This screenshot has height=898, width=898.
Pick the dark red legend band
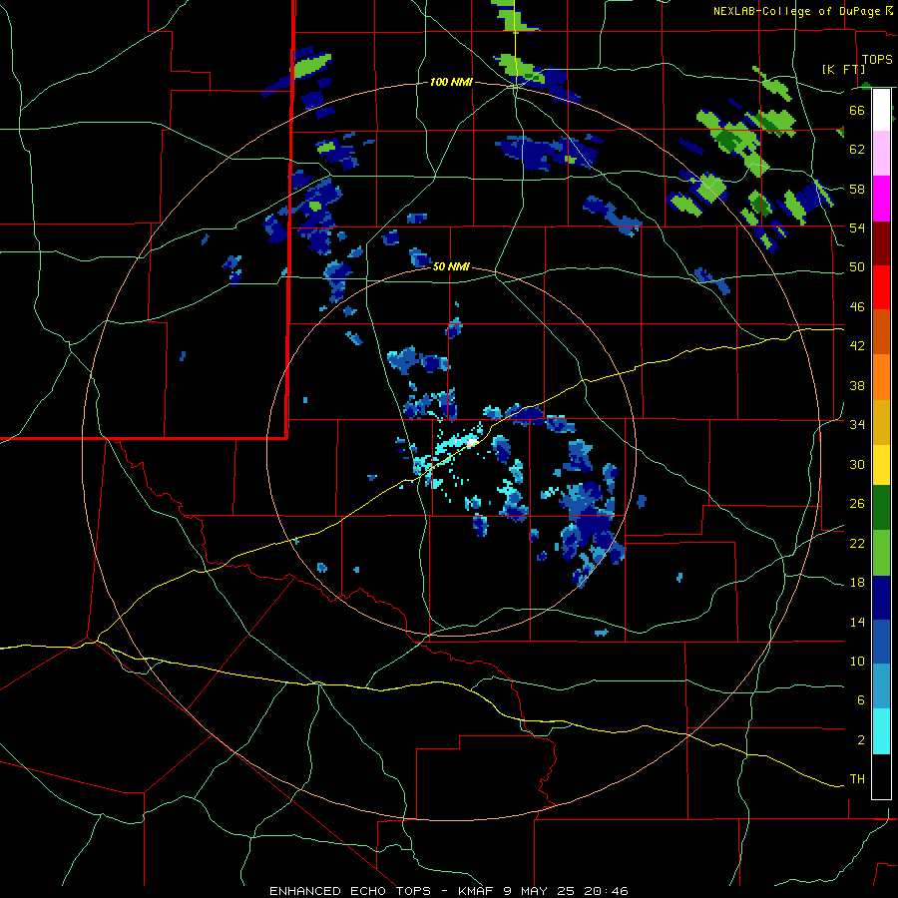(x=881, y=243)
